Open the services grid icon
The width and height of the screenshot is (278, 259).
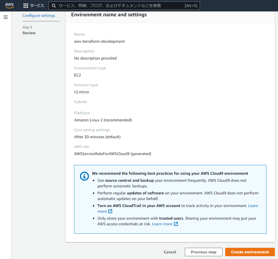(26, 6)
